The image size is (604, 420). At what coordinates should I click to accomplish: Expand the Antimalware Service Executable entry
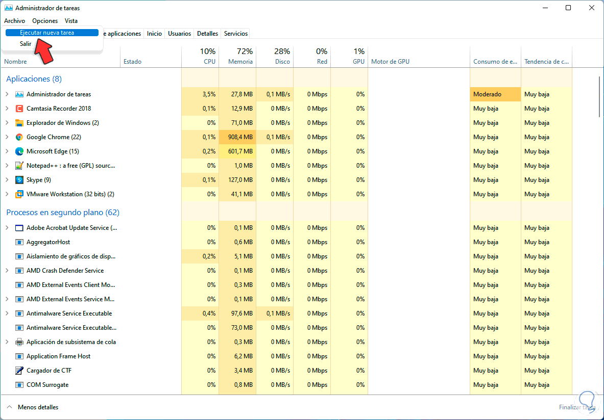[7, 313]
